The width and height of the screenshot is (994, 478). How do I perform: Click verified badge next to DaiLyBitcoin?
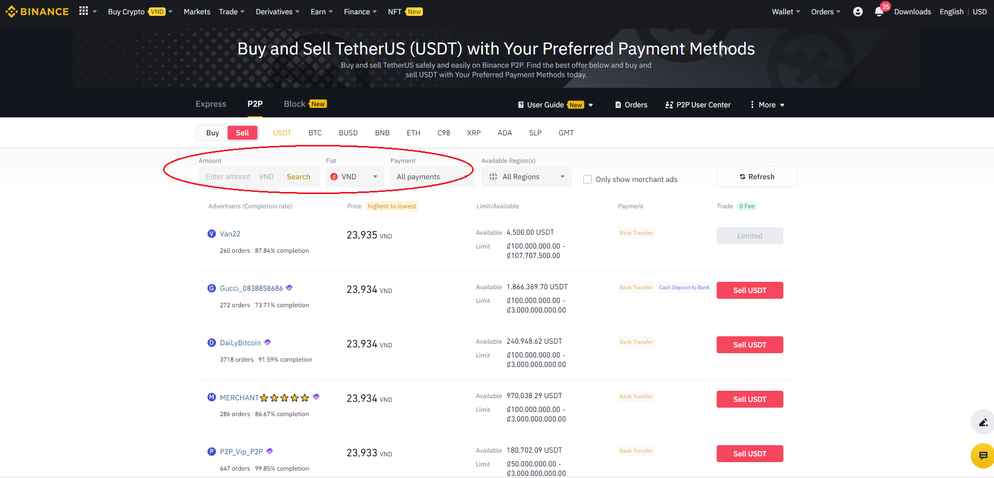pos(267,342)
